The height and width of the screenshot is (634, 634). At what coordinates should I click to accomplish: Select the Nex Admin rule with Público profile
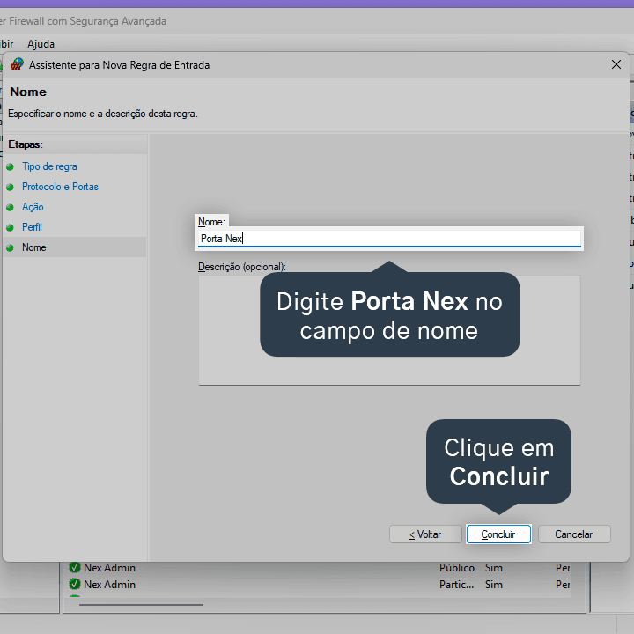click(x=320, y=568)
